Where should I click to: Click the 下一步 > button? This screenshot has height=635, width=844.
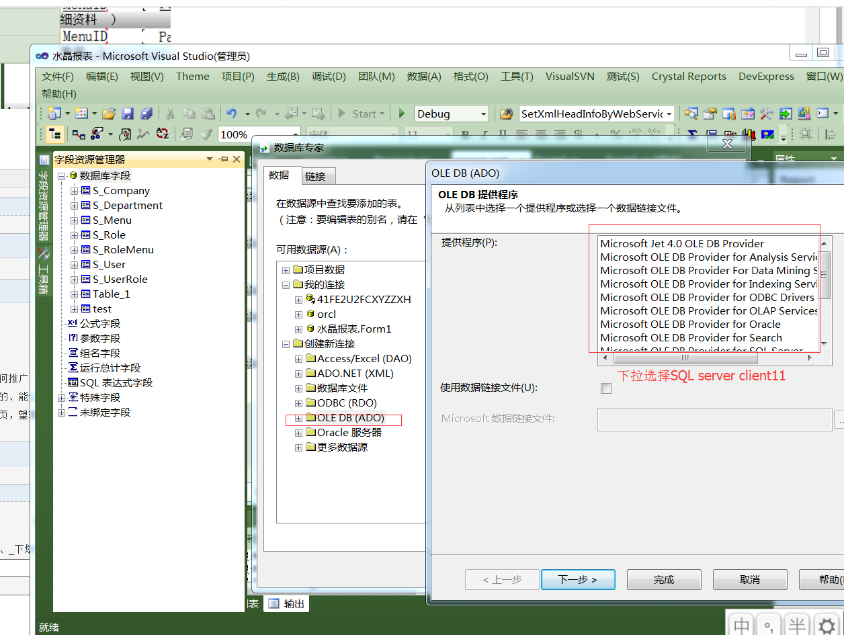click(578, 579)
